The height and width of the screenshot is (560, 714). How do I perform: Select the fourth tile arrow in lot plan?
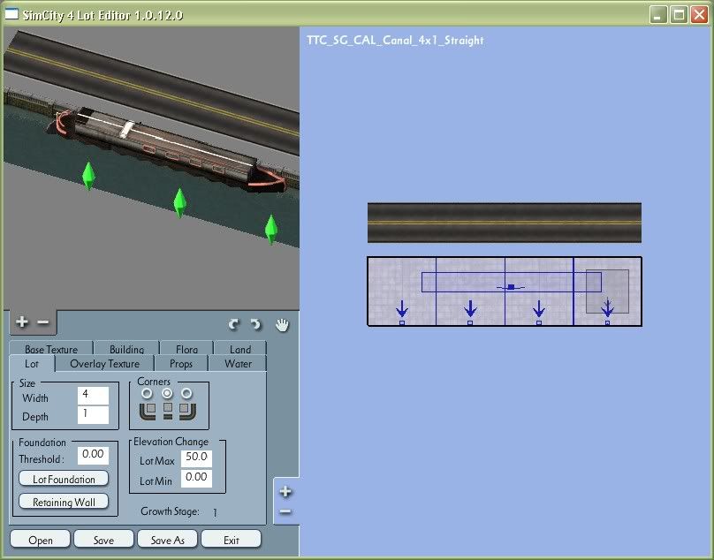pos(607,307)
